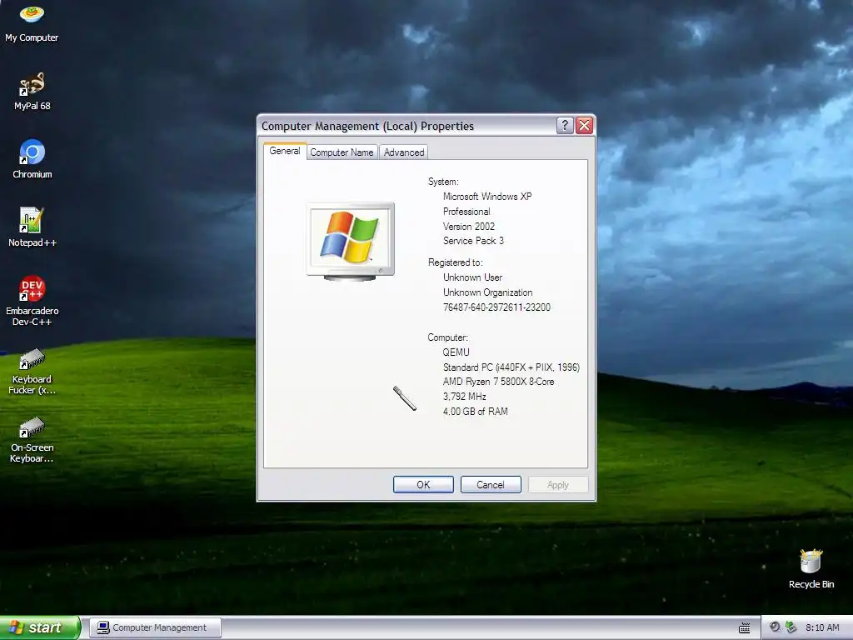Screen dimensions: 853x640
Task: Click the Unknown User text
Action: 473,277
